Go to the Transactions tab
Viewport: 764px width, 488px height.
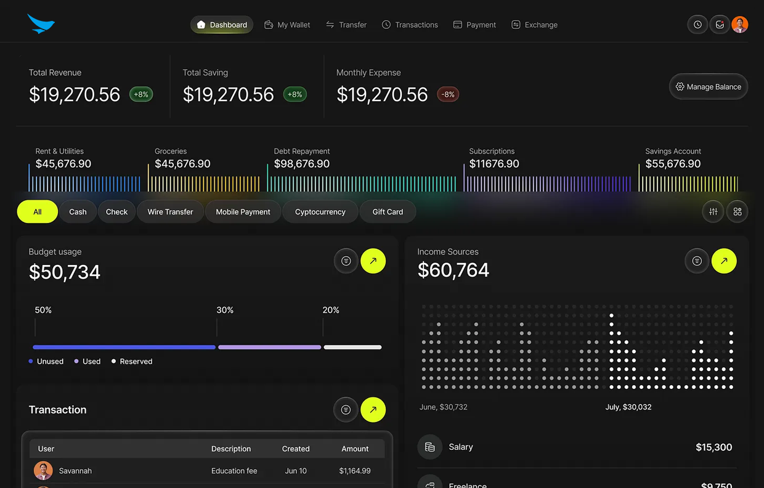coord(410,25)
